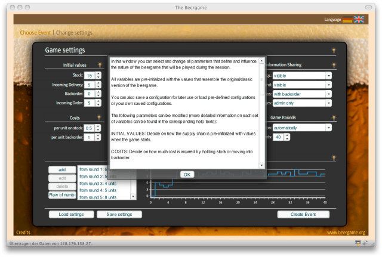Image resolution: width=382 pixels, height=257 pixels.
Task: Click the per unit on stock field
Action: pyautogui.click(x=89, y=128)
